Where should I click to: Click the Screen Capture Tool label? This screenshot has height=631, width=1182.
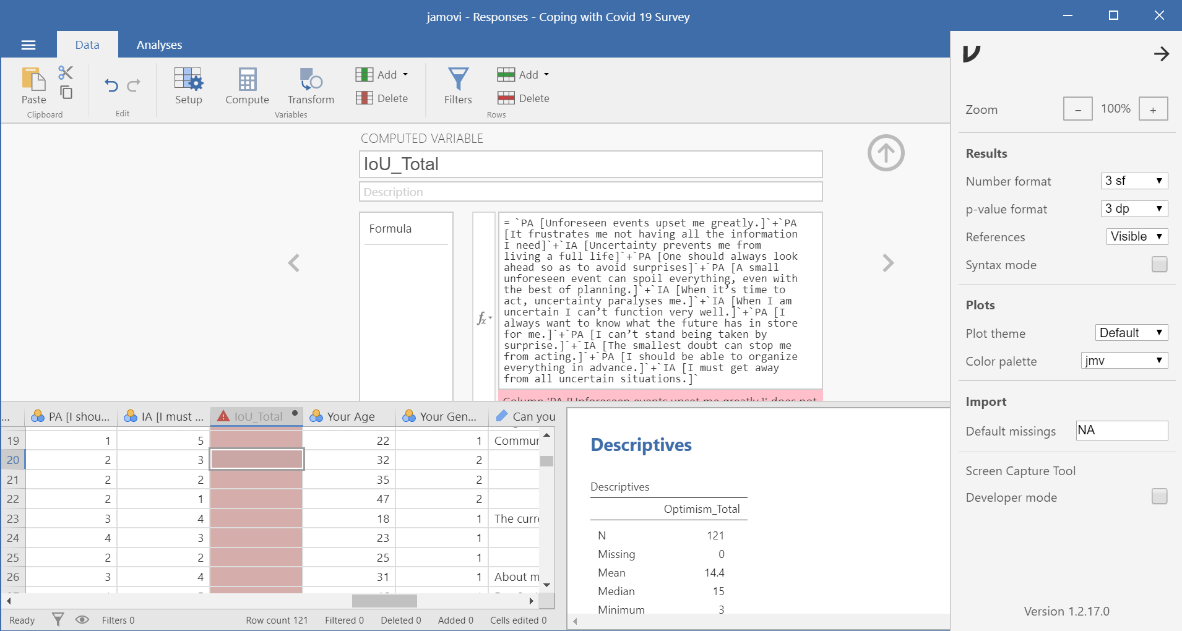tap(1020, 471)
